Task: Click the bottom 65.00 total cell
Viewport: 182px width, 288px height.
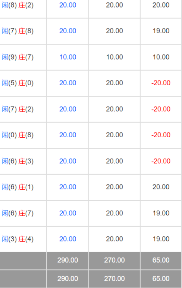Action: (x=161, y=279)
